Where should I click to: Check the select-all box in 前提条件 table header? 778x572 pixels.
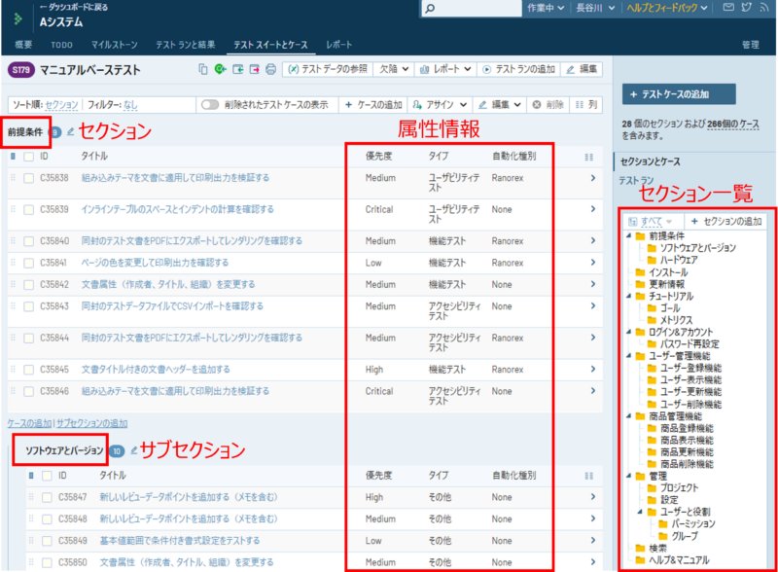[x=29, y=157]
